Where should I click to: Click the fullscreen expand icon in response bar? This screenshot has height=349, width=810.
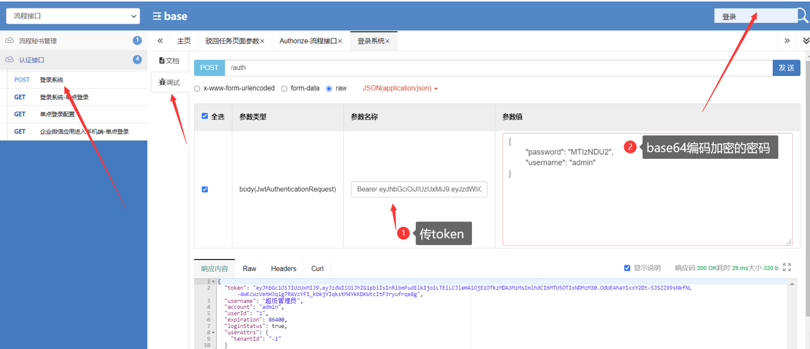coord(787,267)
